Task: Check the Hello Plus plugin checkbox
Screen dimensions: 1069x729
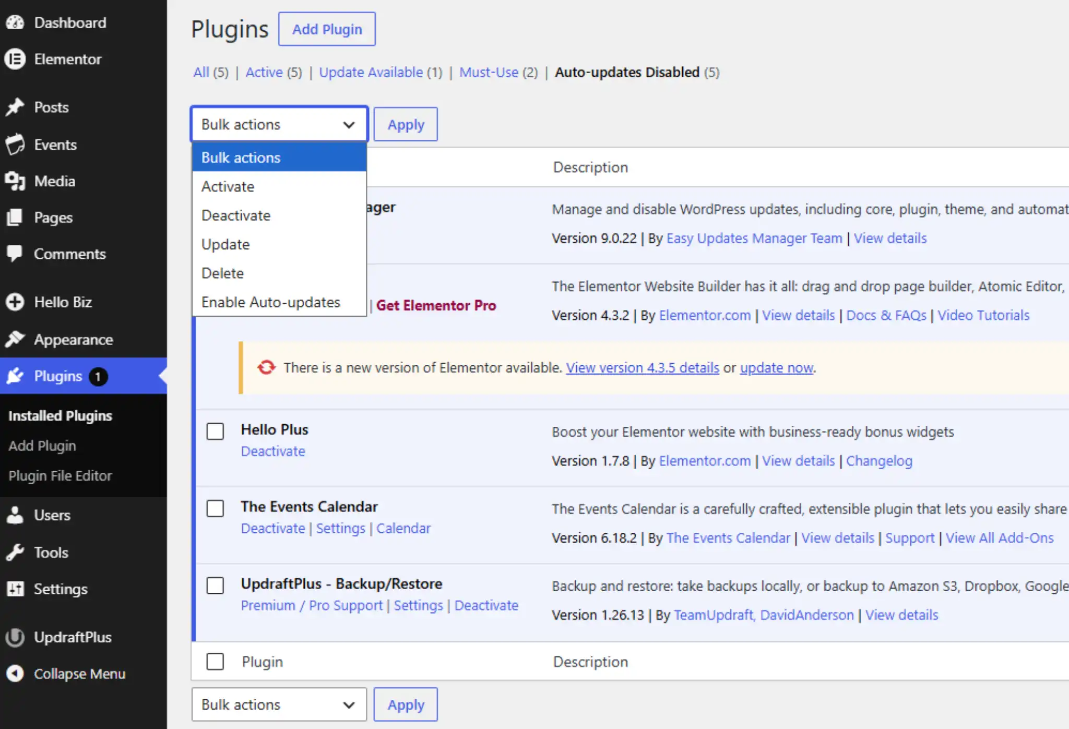Action: point(215,432)
